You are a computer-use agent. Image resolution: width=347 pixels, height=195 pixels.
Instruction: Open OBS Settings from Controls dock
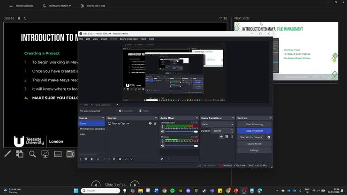[254, 150]
